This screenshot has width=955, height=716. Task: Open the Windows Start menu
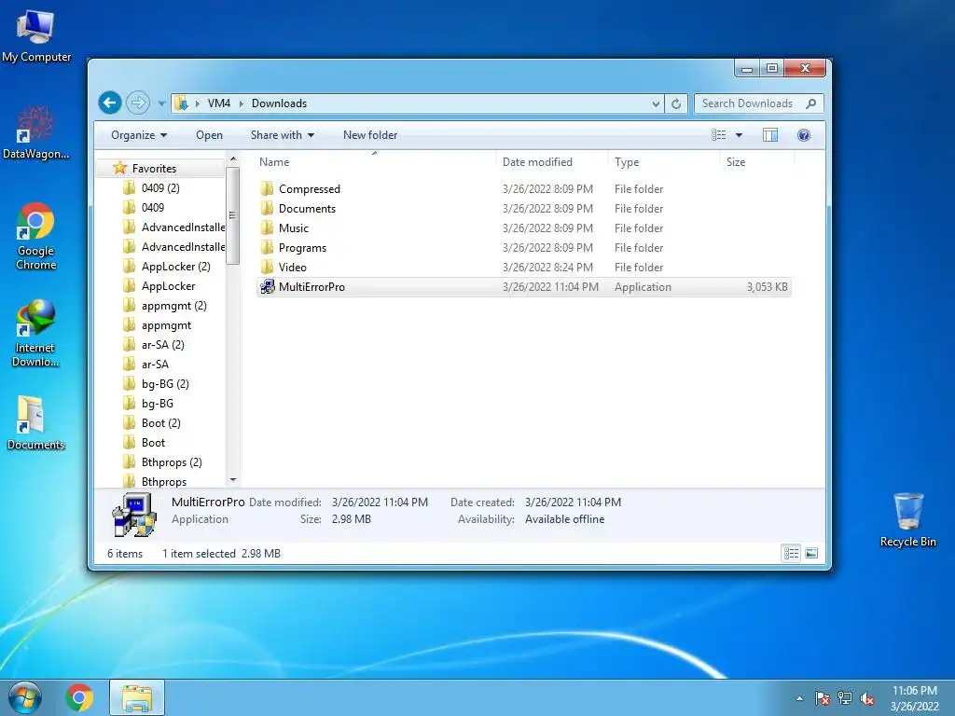(x=25, y=697)
